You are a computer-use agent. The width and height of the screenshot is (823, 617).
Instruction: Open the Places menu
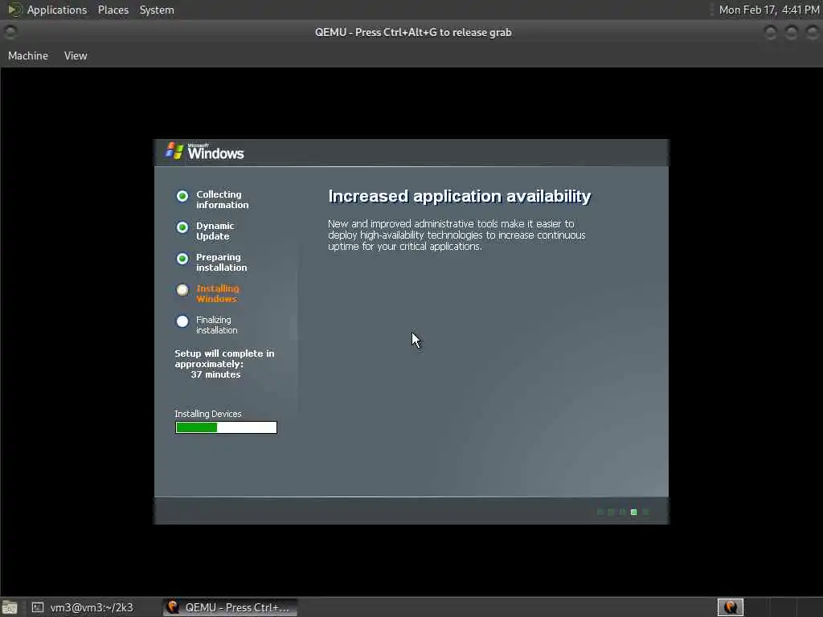[113, 10]
